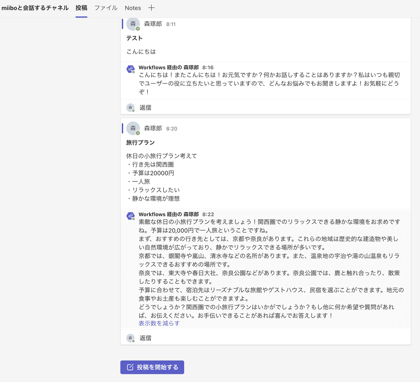Click Workflows bot icon on 8:16 reply
Image resolution: width=420 pixels, height=382 pixels.
[x=131, y=69]
